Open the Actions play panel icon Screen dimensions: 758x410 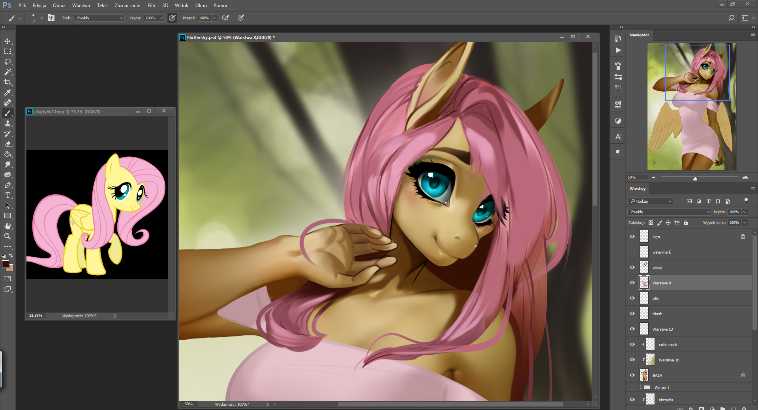coord(618,50)
